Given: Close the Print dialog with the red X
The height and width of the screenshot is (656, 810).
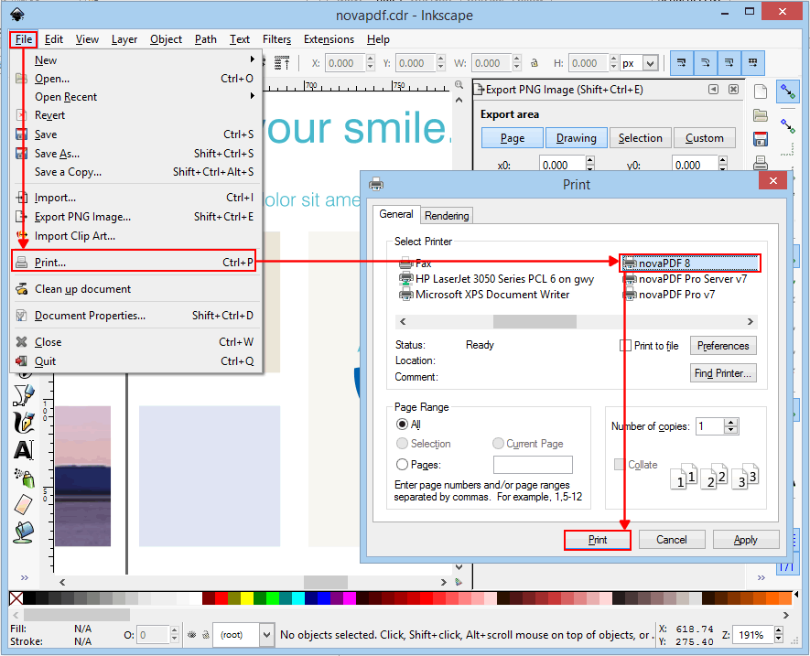Looking at the screenshot, I should 772,181.
